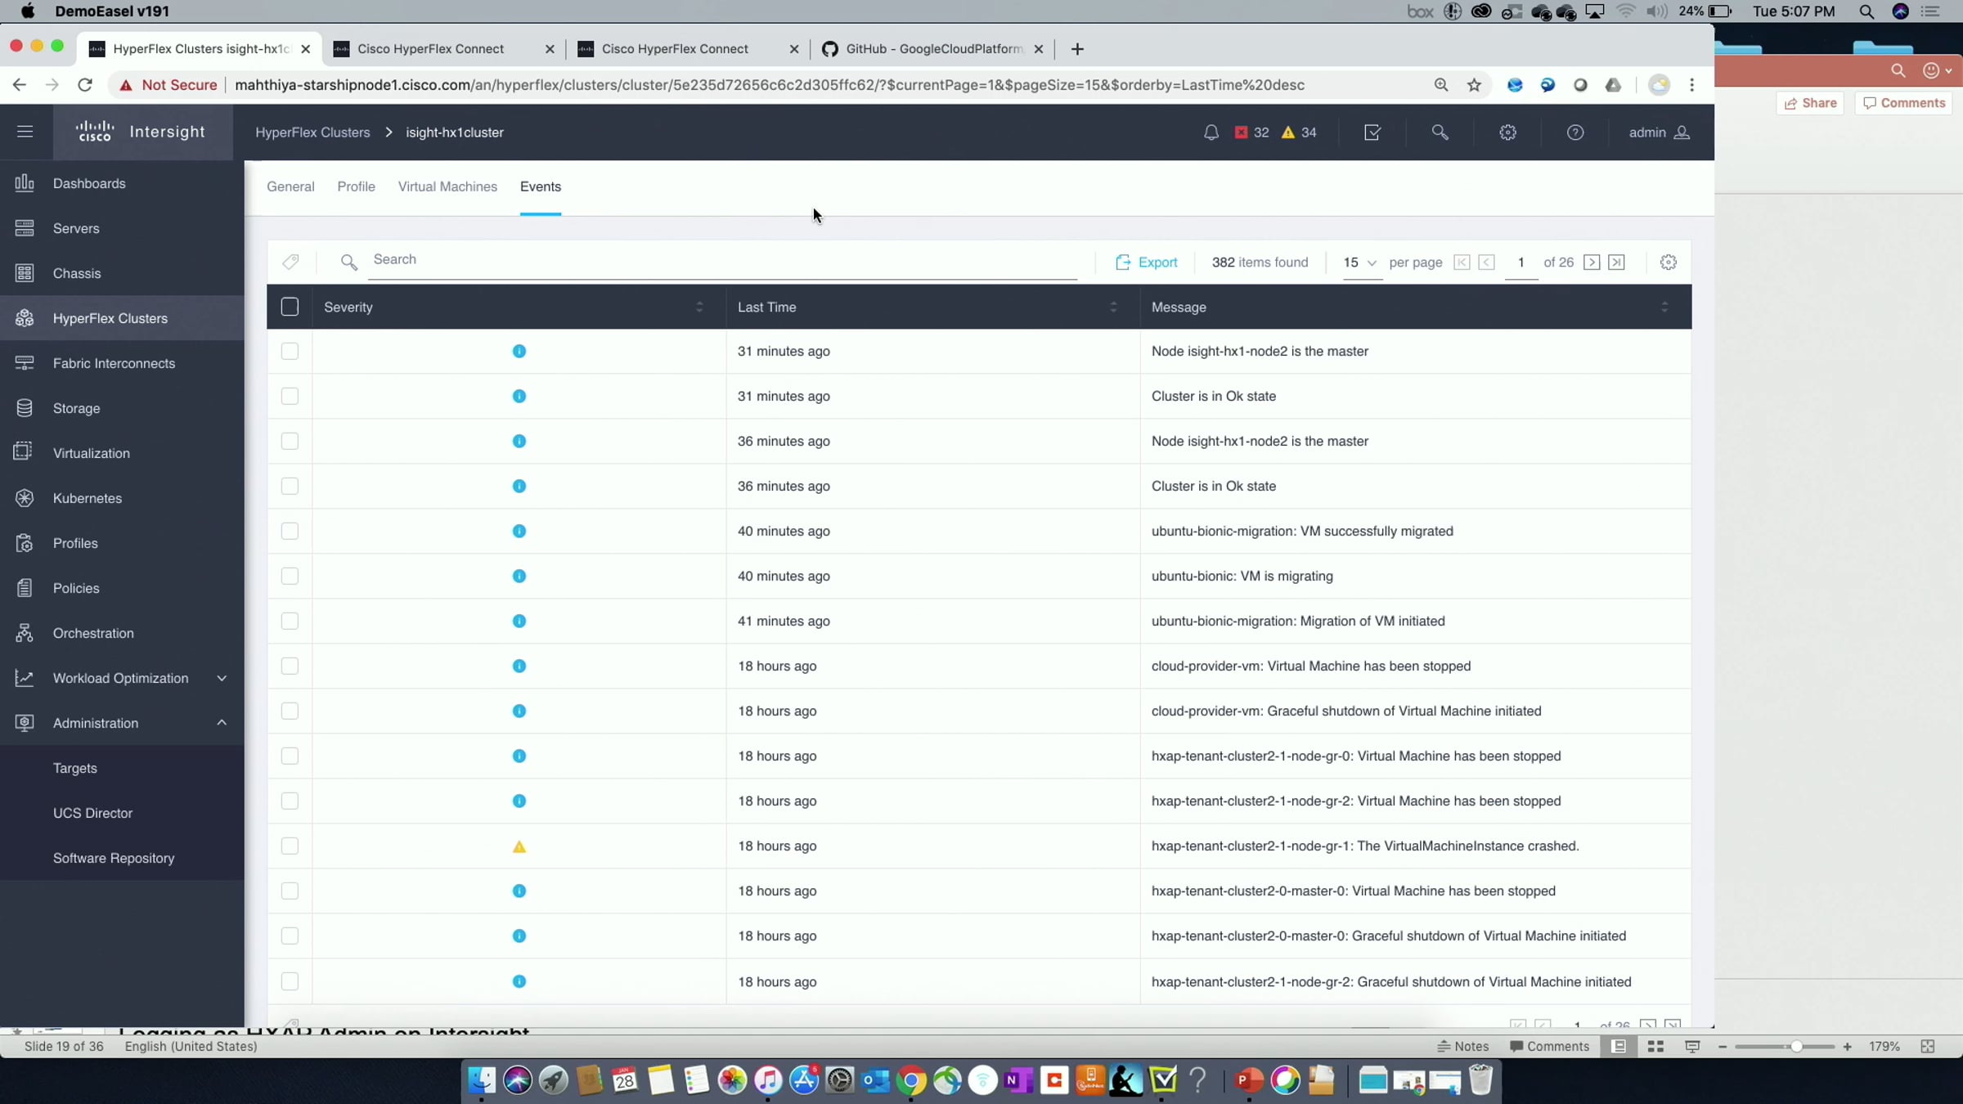Collapse the Administration section
Image resolution: width=1963 pixels, height=1104 pixels.
[x=222, y=723]
